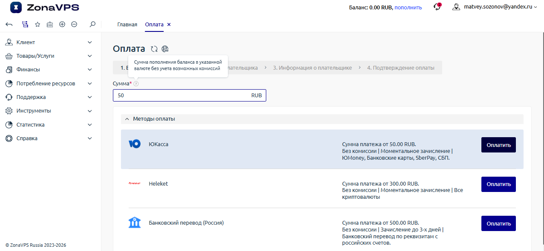
Task: Open the menu tree view icon
Action: click(x=25, y=25)
